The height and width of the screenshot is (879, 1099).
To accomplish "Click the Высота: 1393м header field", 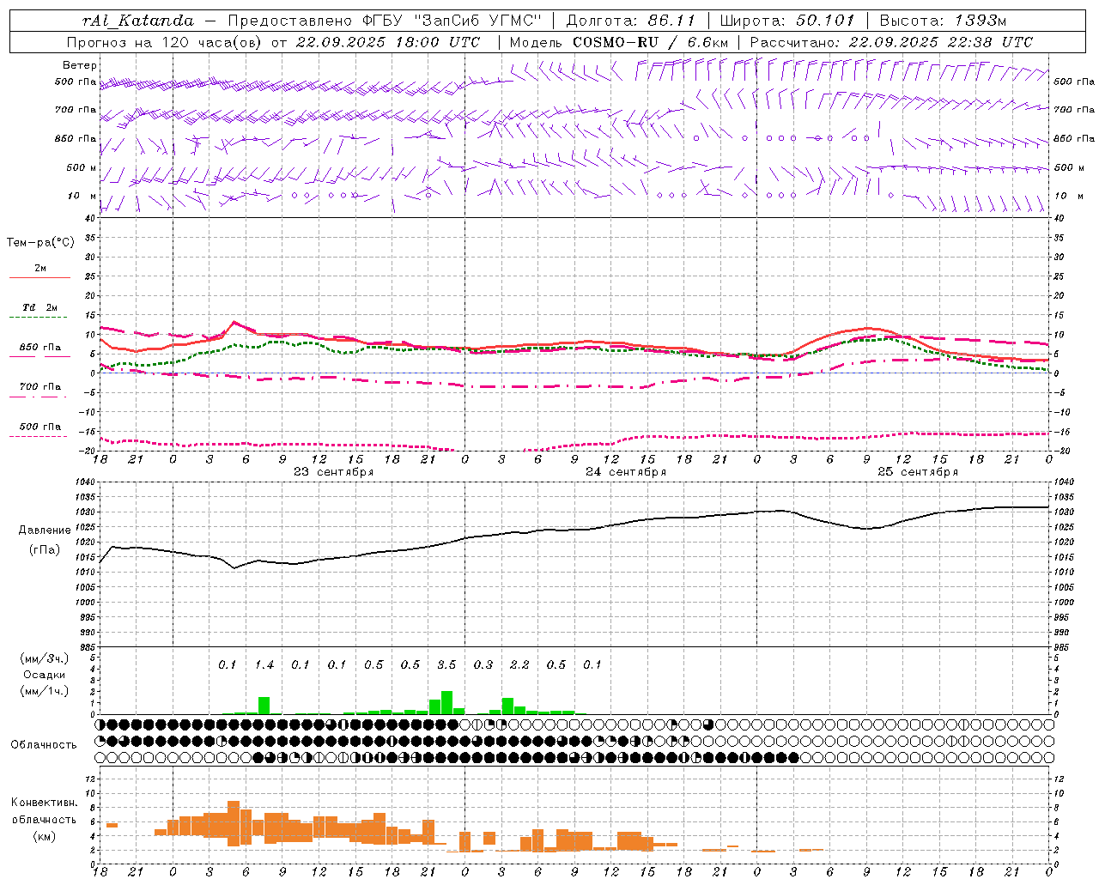I will pyautogui.click(x=943, y=21).
